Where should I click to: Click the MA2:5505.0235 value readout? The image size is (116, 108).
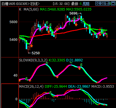pyautogui.click(x=79, y=9)
